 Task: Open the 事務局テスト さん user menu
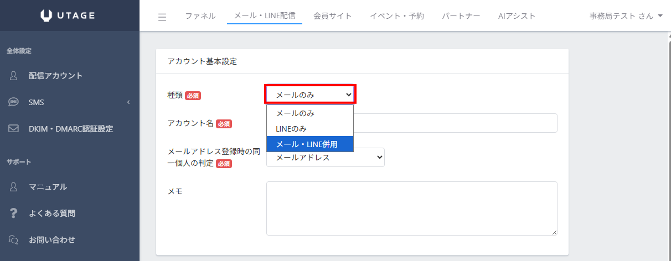point(626,16)
